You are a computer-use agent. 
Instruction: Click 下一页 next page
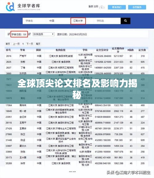click(x=30, y=44)
